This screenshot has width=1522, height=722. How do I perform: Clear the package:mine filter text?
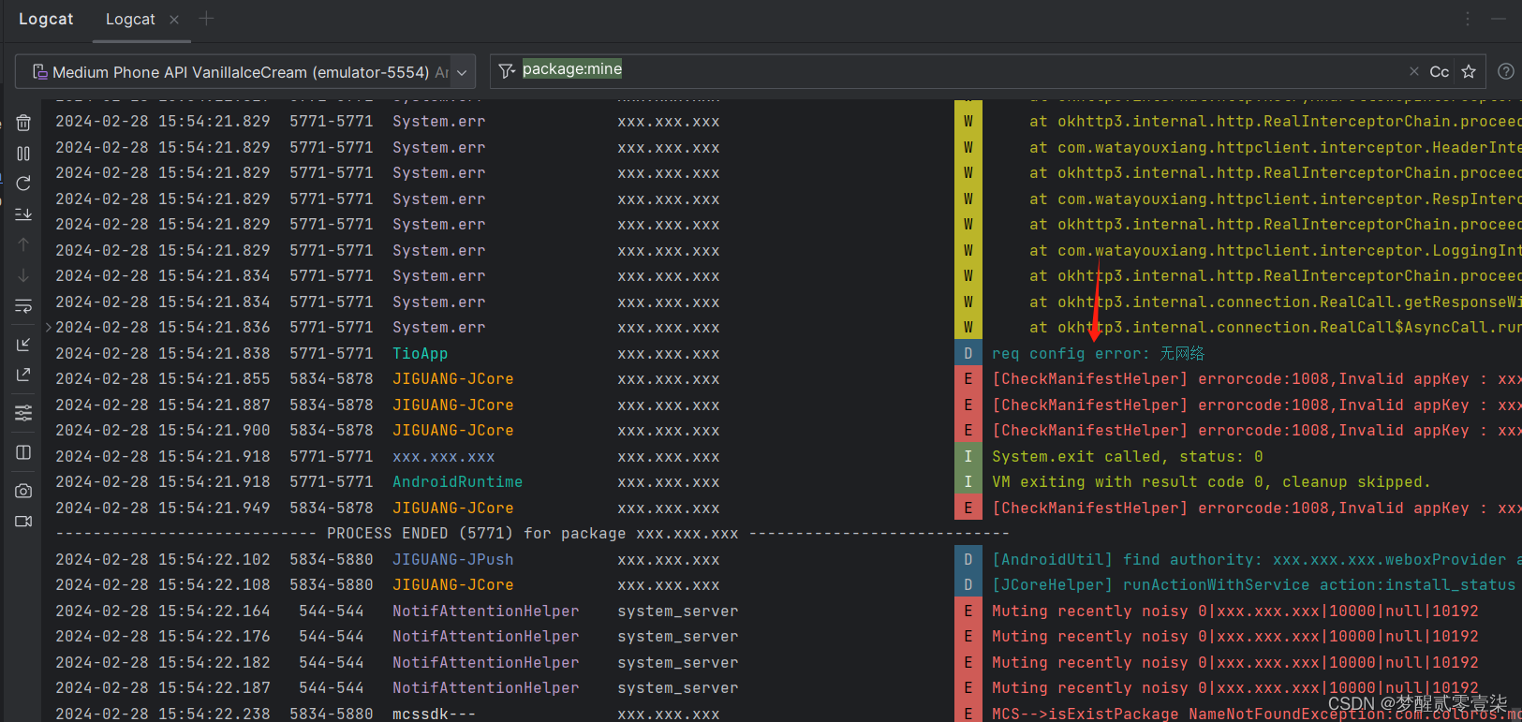[1413, 71]
